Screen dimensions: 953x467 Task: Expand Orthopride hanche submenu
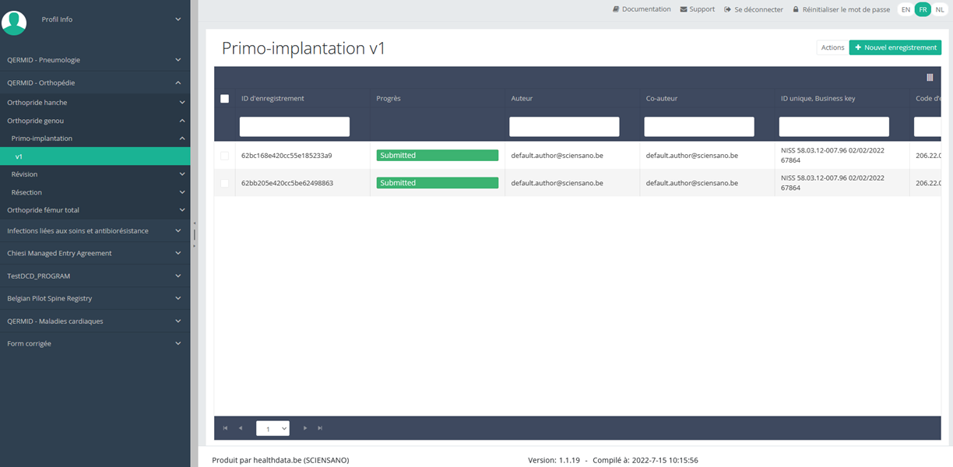[95, 103]
